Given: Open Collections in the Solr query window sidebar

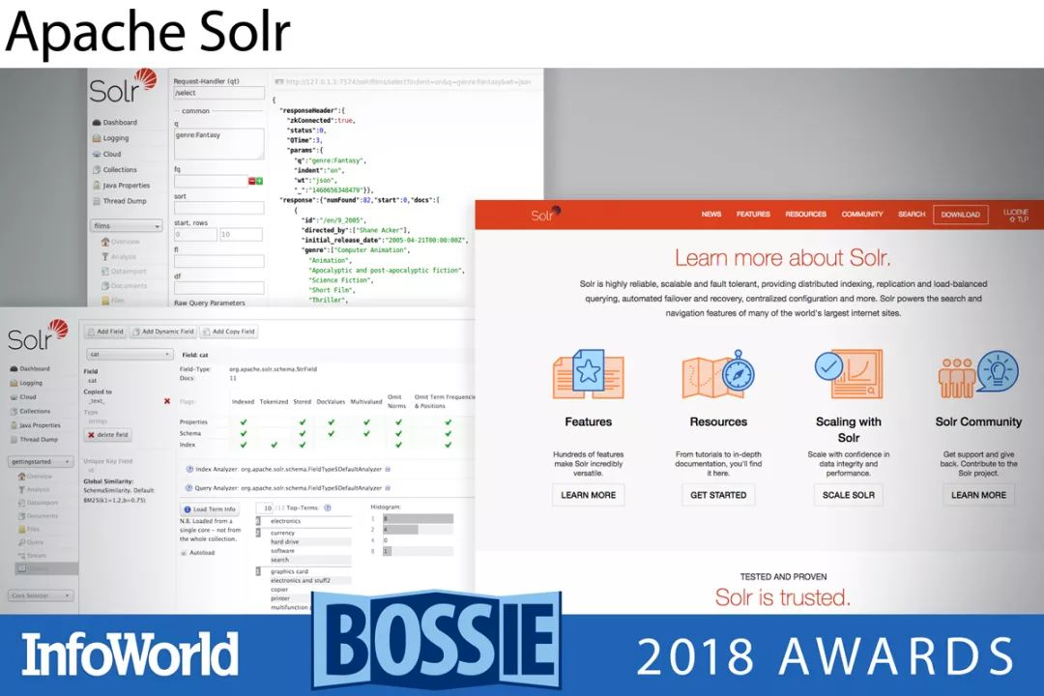Looking at the screenshot, I should (x=114, y=170).
